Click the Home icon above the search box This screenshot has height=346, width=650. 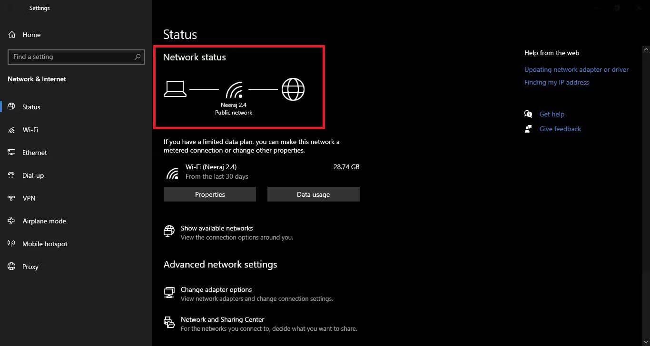point(11,34)
